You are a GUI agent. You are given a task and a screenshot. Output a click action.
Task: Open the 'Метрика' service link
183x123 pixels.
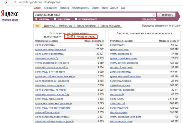[64, 8]
